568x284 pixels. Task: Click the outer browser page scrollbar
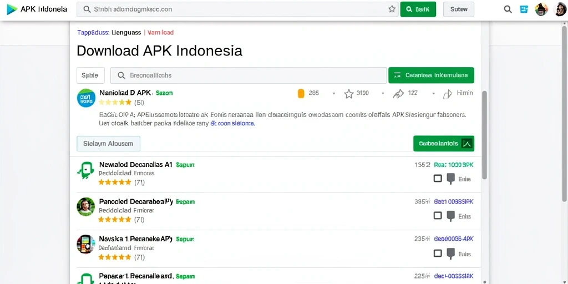(x=564, y=114)
